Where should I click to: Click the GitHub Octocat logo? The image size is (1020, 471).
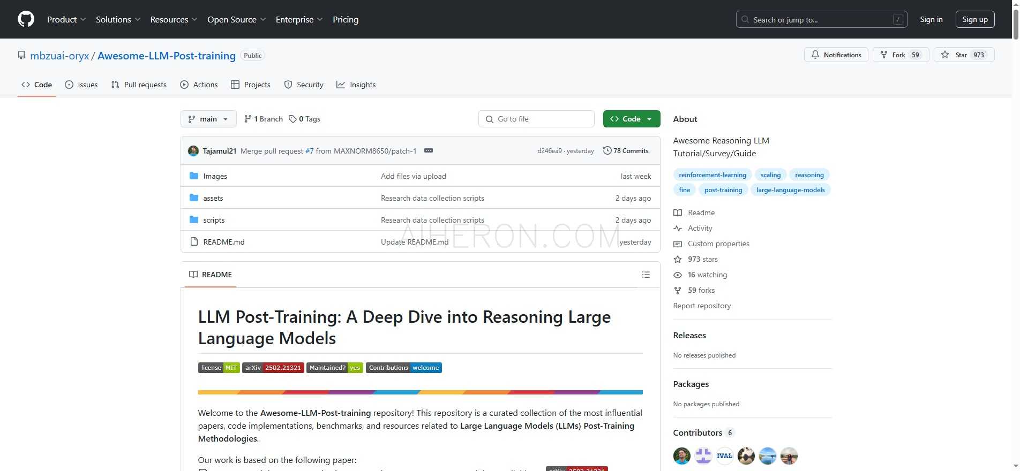[x=26, y=19]
